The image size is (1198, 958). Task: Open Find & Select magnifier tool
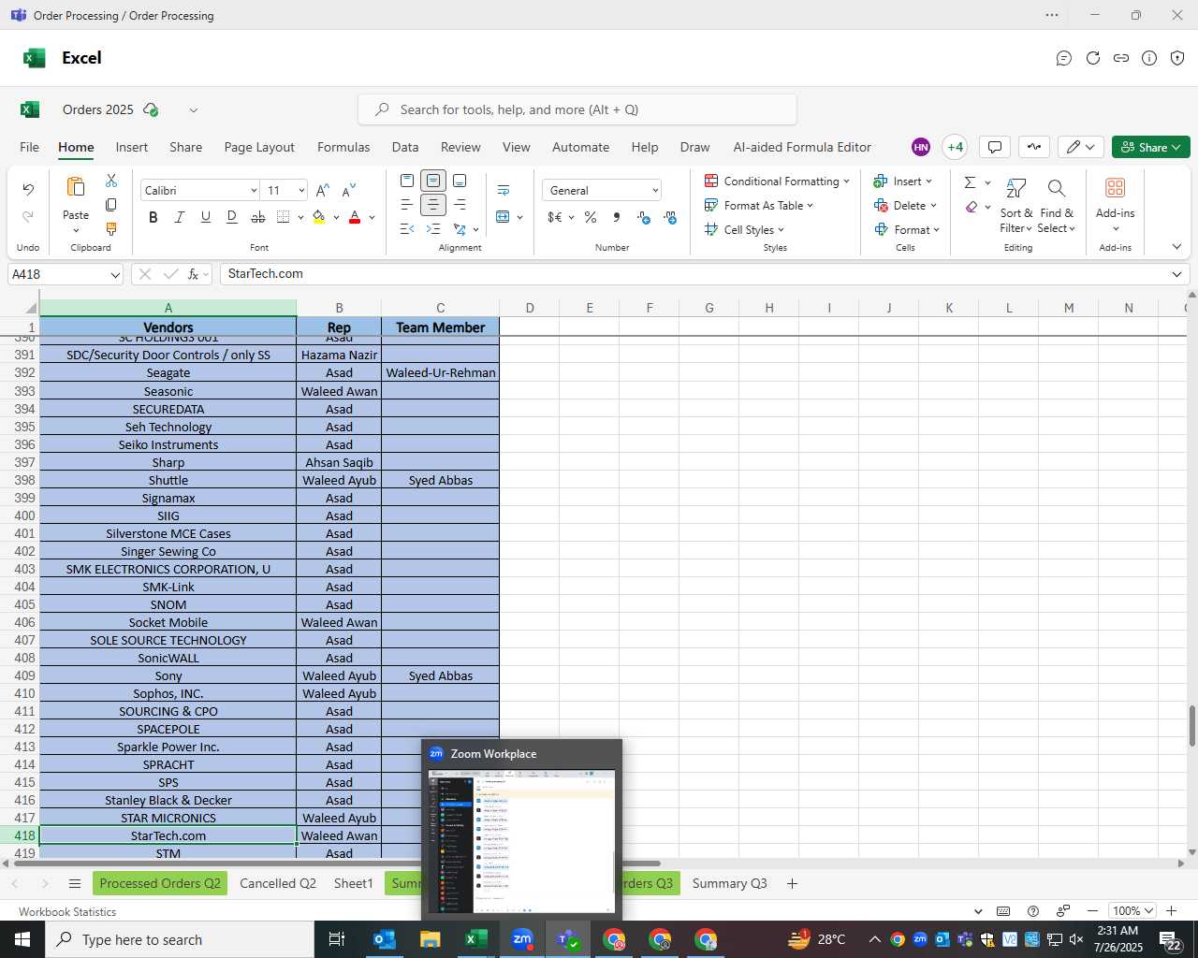tap(1057, 205)
